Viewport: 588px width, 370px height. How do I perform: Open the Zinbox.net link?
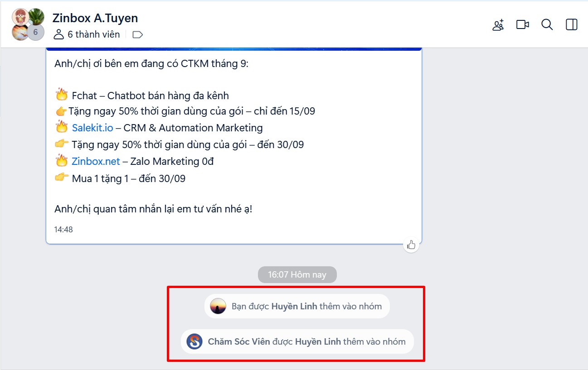click(96, 162)
